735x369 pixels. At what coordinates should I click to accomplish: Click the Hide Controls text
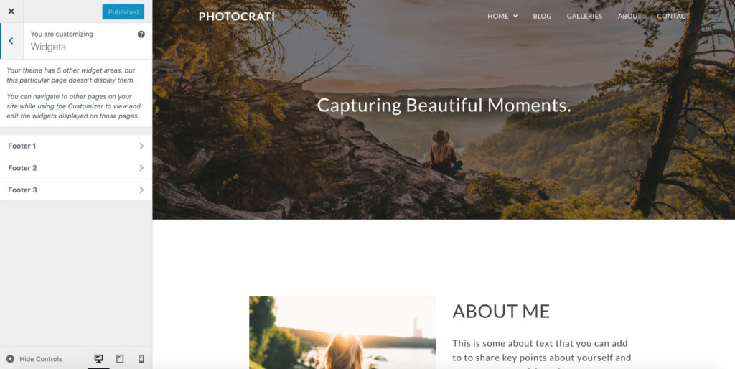coord(41,359)
